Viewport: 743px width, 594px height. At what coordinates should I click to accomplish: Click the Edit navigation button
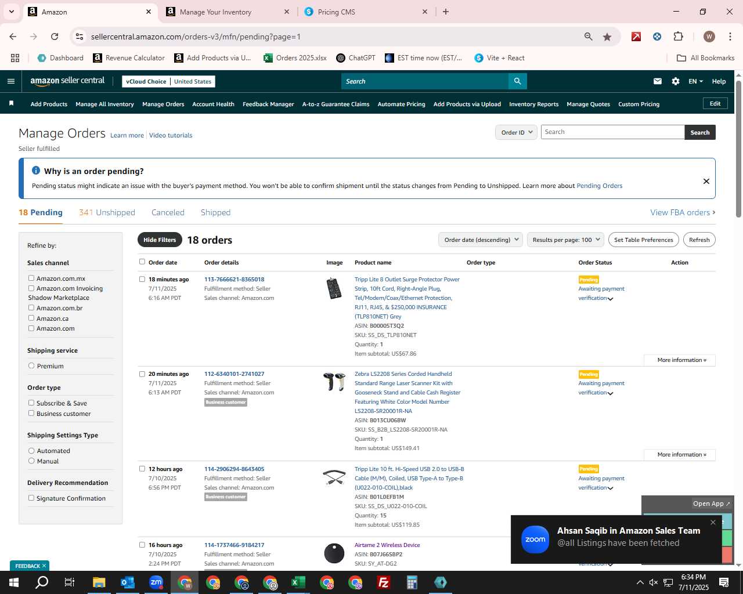pos(715,103)
